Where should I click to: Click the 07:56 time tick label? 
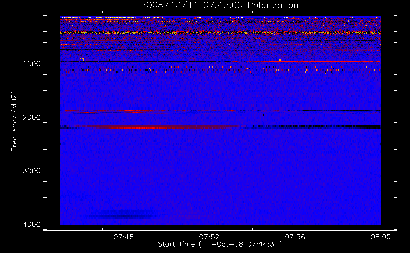pos(295,237)
